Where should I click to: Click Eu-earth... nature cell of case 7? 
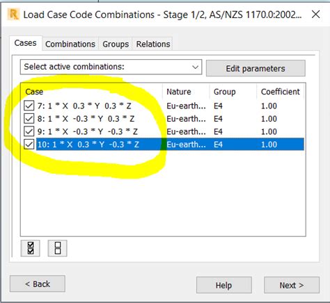[x=186, y=106]
